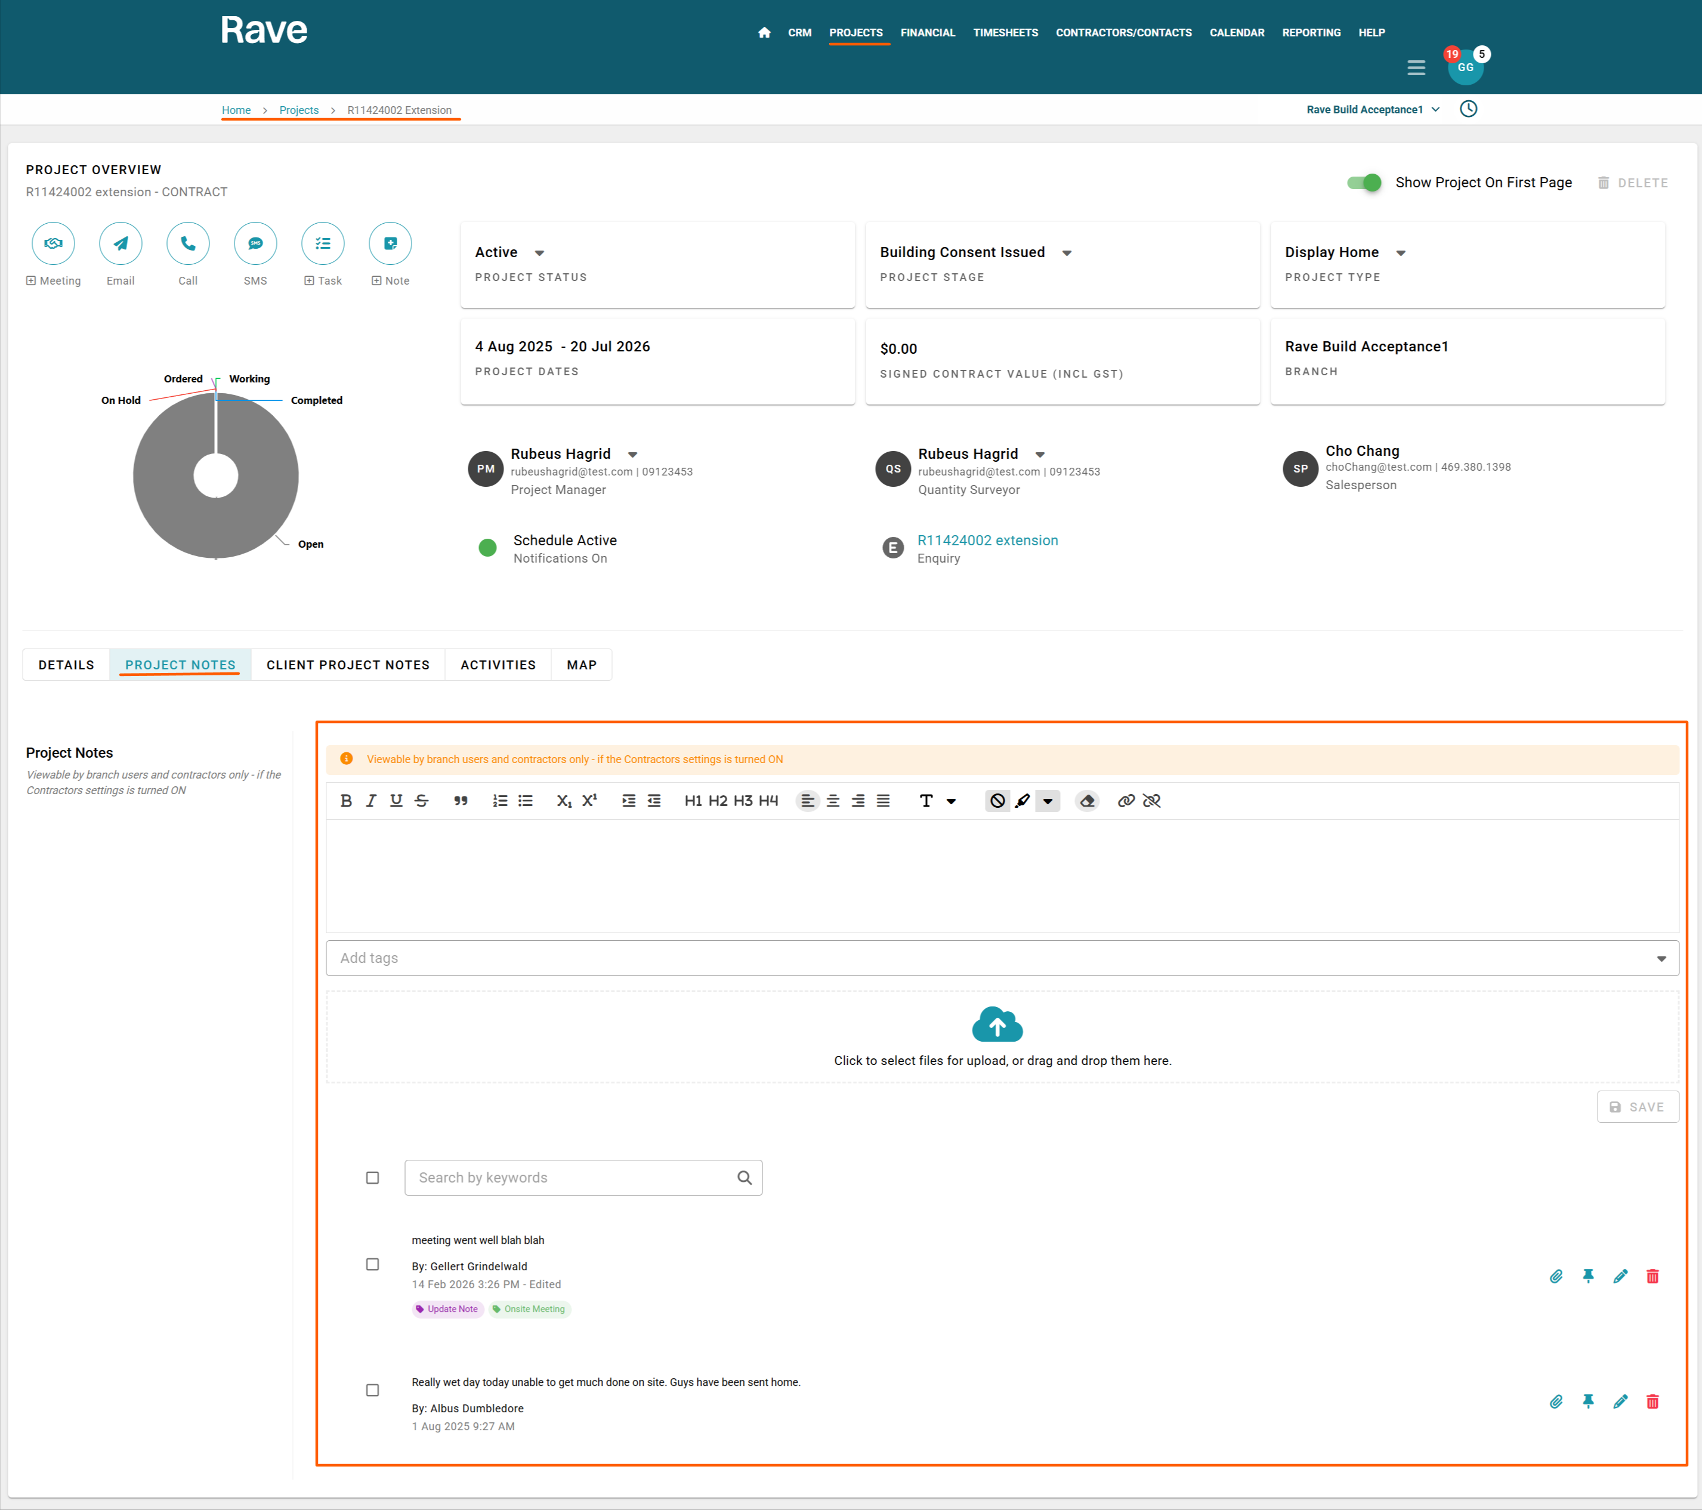This screenshot has height=1510, width=1702.
Task: Click the SMS speech bubble icon
Action: [x=255, y=243]
